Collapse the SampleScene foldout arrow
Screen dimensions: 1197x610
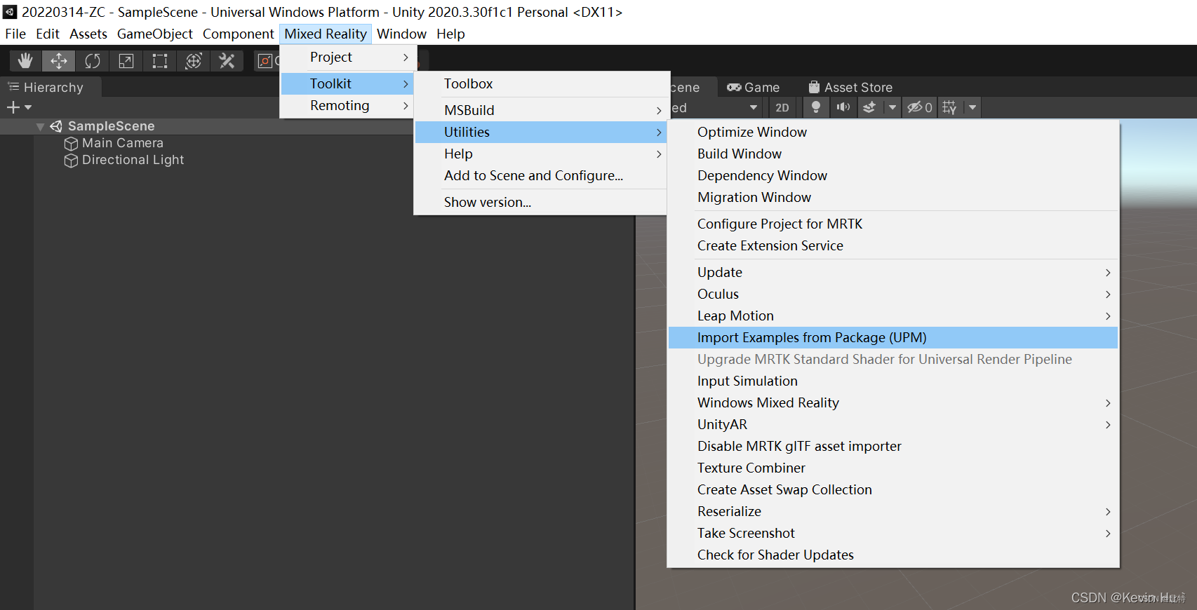[40, 127]
